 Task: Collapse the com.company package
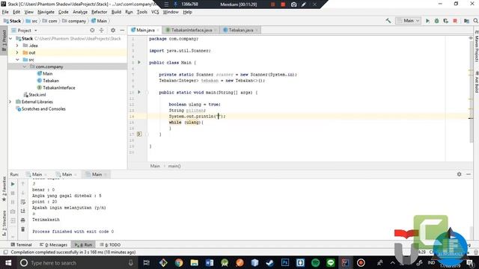25,67
